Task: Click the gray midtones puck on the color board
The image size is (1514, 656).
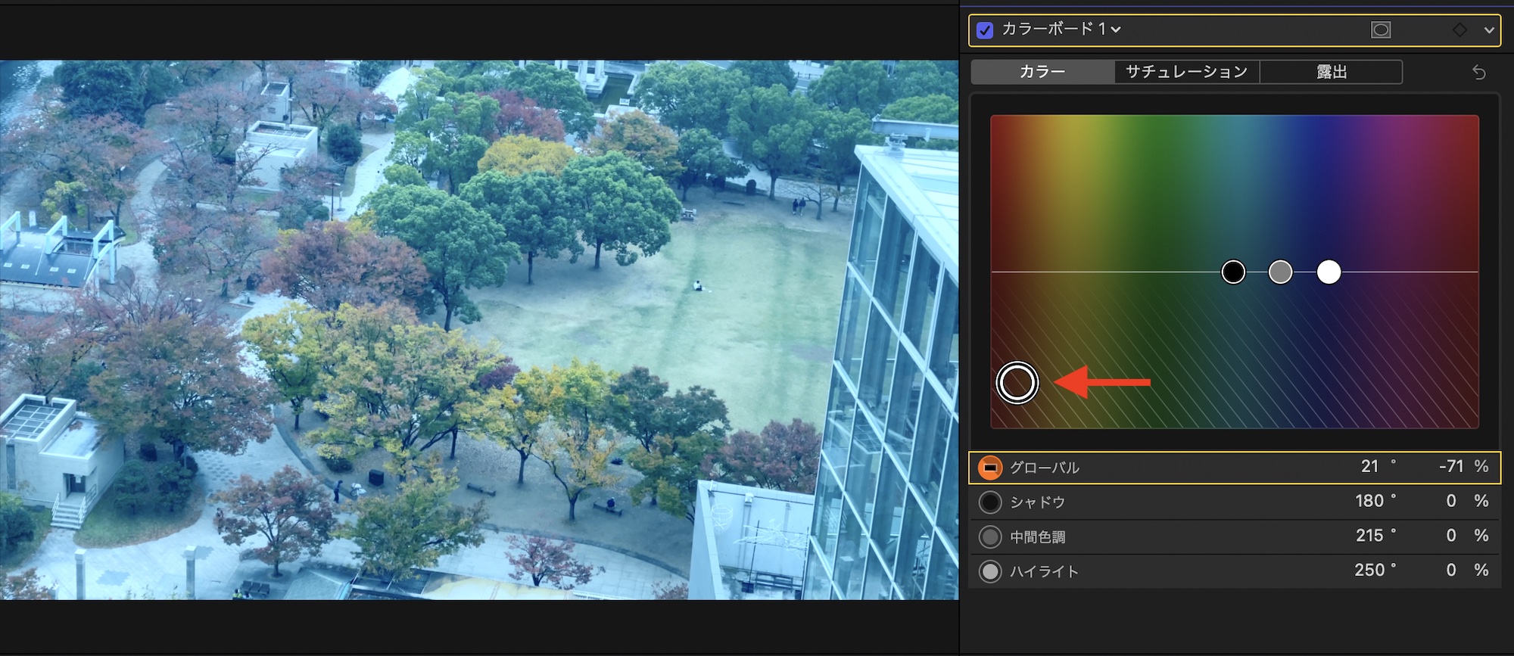Action: point(1280,272)
